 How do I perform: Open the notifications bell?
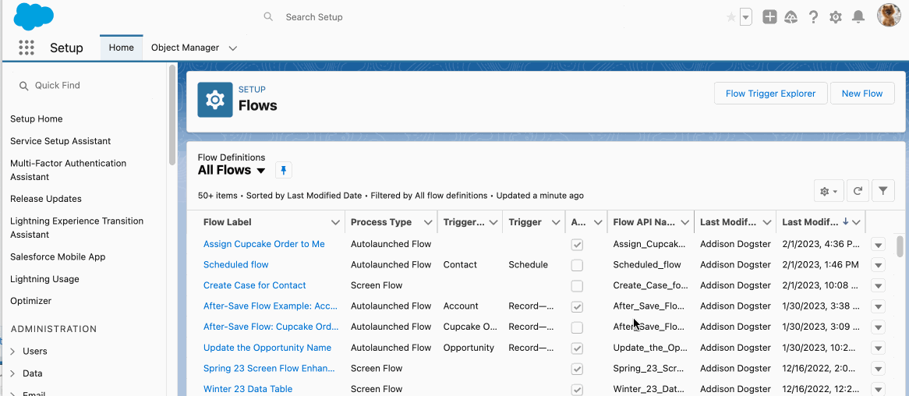pyautogui.click(x=858, y=17)
